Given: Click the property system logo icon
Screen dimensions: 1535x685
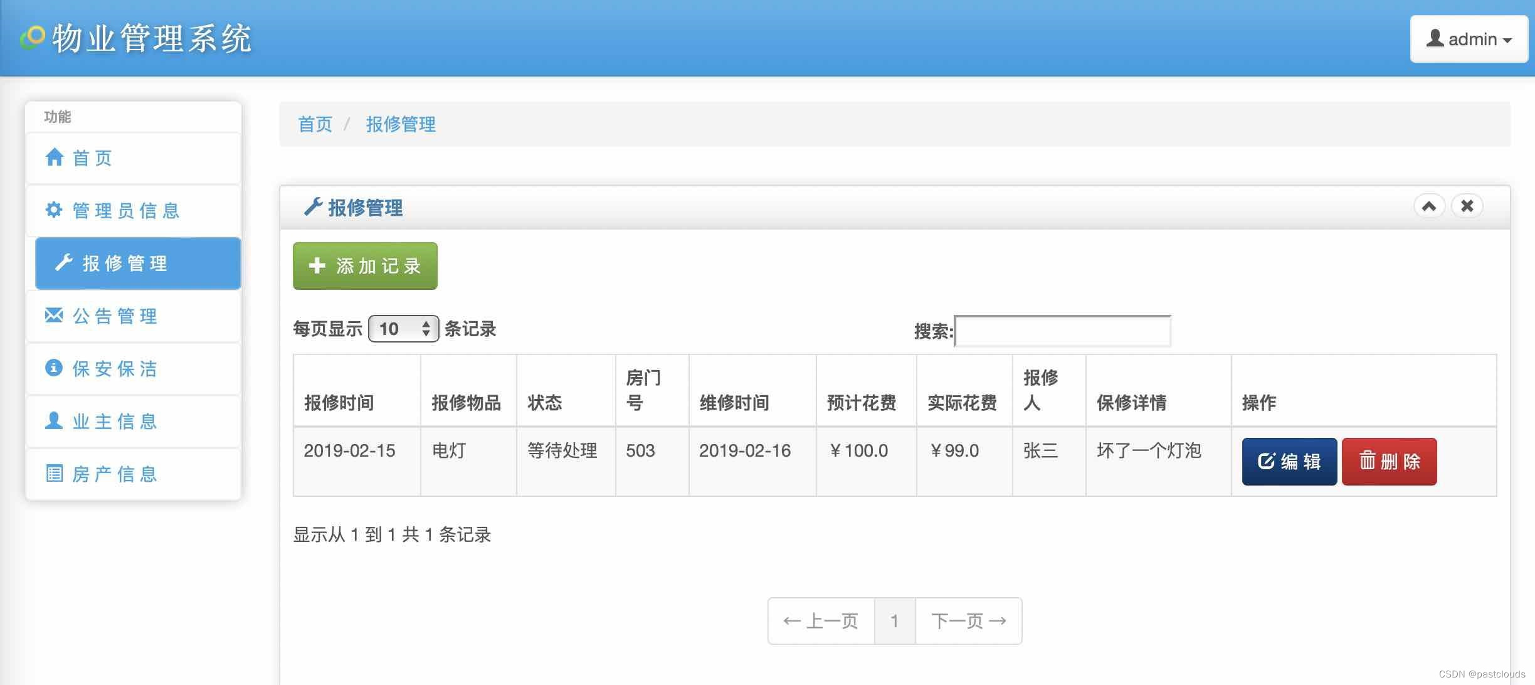Looking at the screenshot, I should point(33,38).
